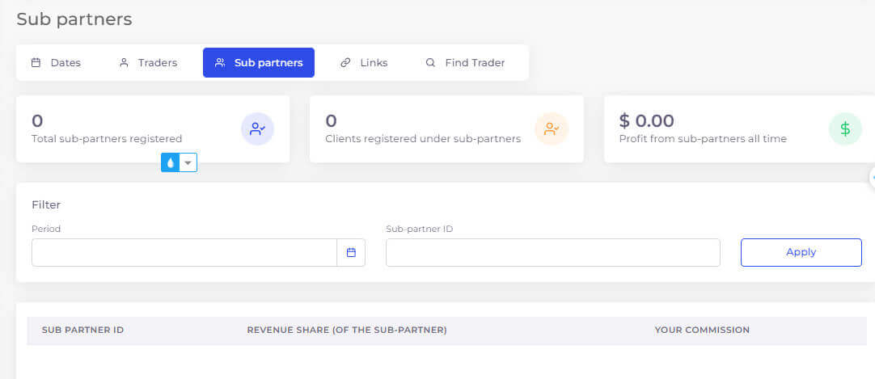Click the Profit from sub-partners all time card

pos(739,128)
